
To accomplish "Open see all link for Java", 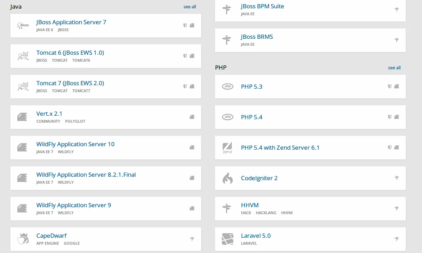I will tap(190, 7).
